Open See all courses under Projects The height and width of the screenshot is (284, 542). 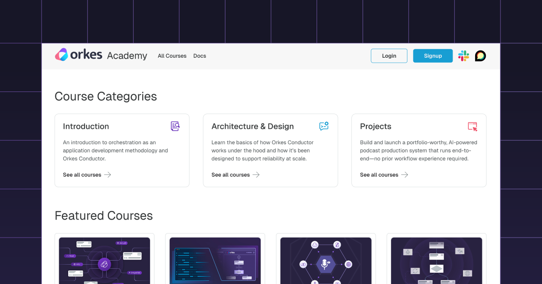click(379, 175)
